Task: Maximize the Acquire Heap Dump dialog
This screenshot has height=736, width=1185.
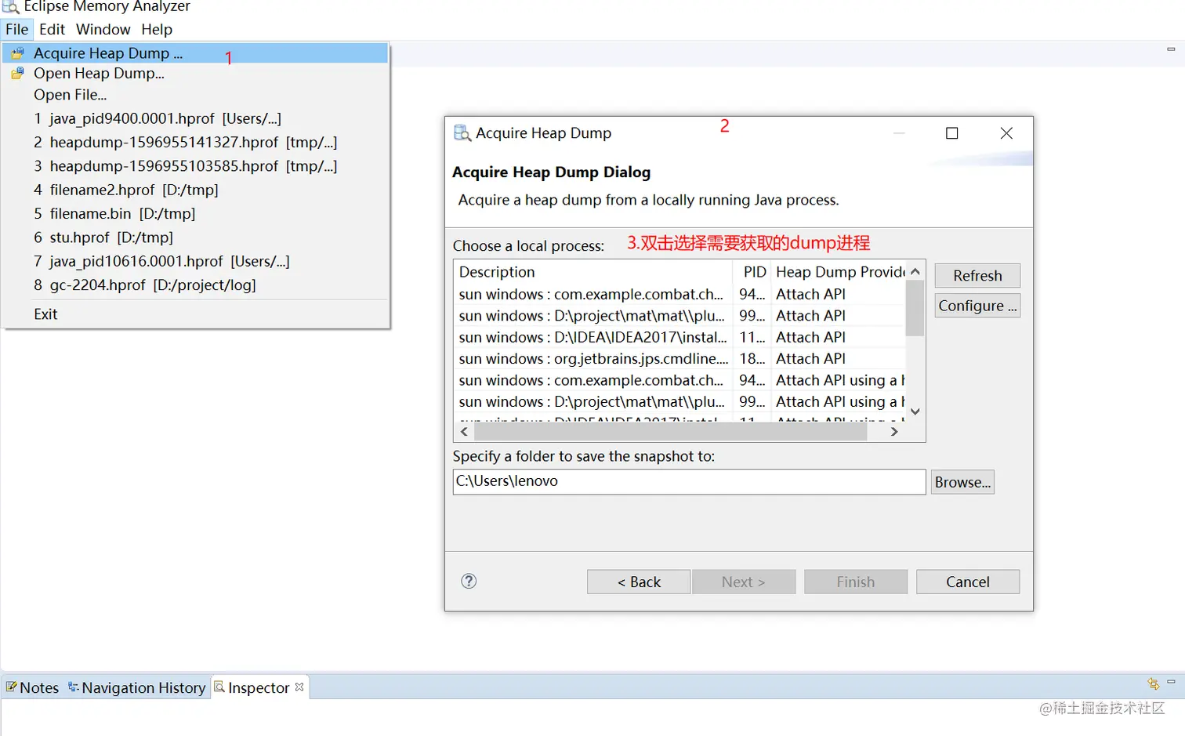Action: (951, 133)
